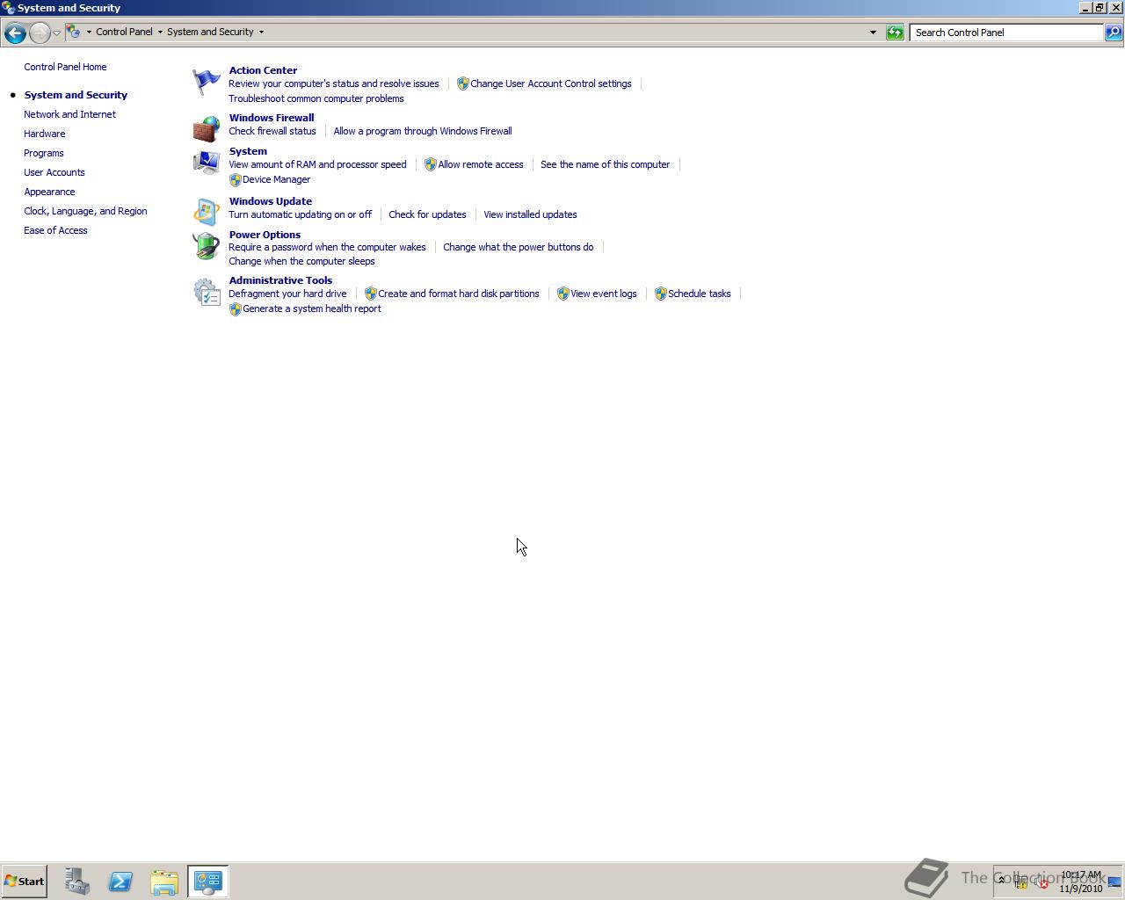Click Allow remote access
Image resolution: width=1125 pixels, height=900 pixels.
pyautogui.click(x=481, y=164)
